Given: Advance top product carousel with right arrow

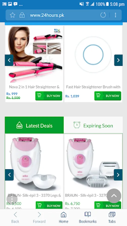Looking at the screenshot, I should point(118,60).
